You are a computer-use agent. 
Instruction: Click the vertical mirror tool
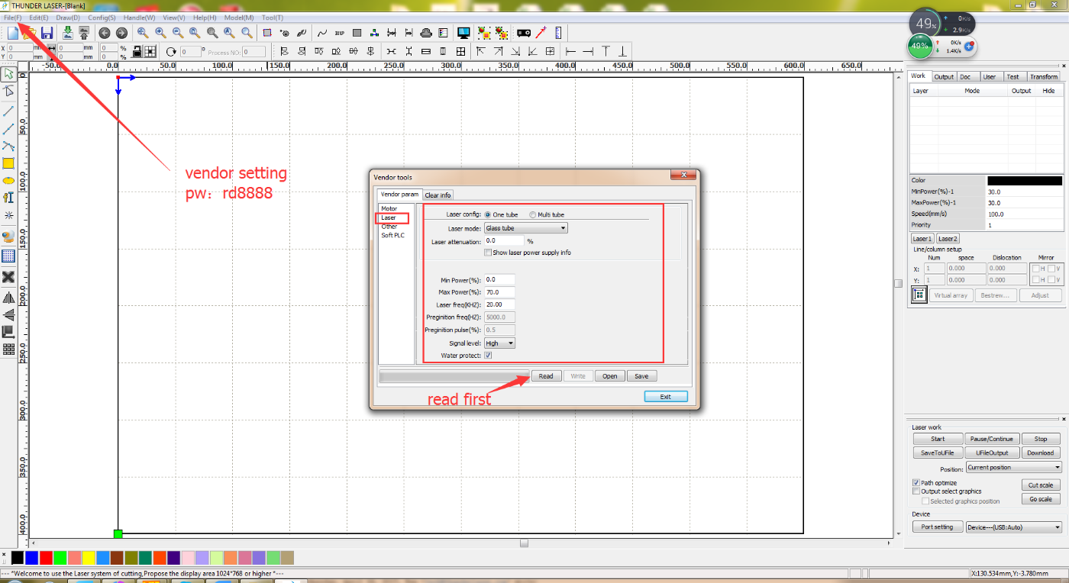pos(8,314)
